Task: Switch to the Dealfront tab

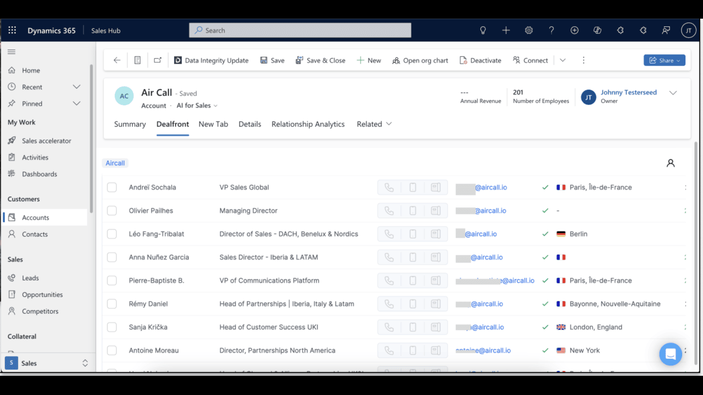Action: coord(172,124)
